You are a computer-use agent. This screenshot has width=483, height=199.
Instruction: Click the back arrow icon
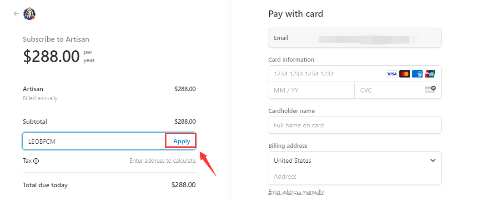pos(16,14)
